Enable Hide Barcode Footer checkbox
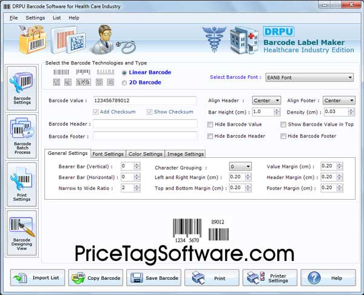Viewport: 364px width, 295px height. pos(283,136)
